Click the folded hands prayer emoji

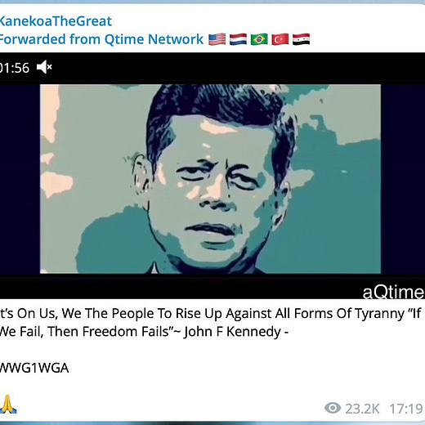pos(8,404)
